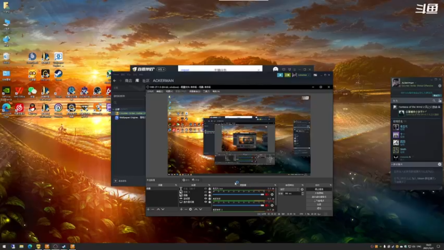Open settings gear for 桌面音频 mixer channel
444x250 pixels.
tap(272, 205)
